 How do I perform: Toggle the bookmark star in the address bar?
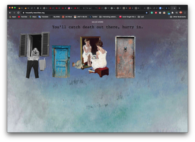tap(147, 13)
